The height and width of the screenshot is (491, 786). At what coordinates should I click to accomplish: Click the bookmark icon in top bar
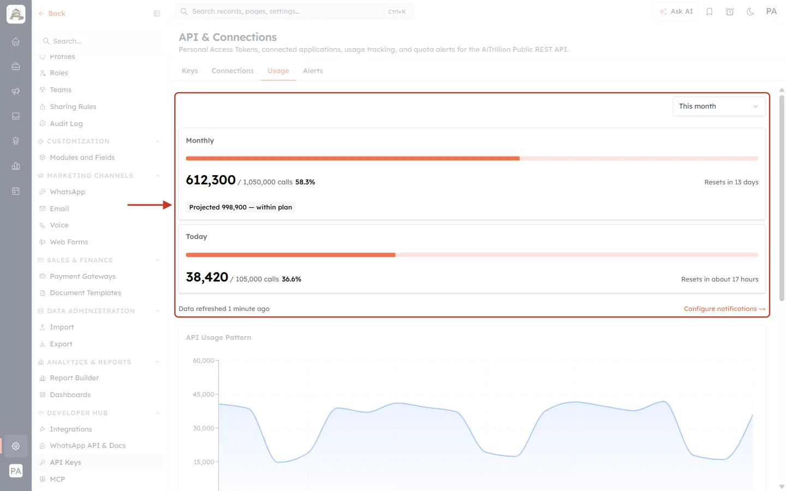coord(710,11)
